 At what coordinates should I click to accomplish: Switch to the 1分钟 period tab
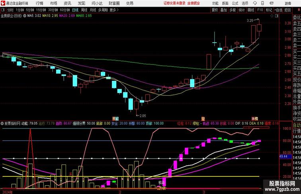[20, 10]
